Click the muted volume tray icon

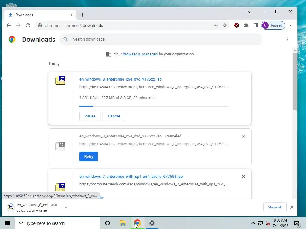(x=267, y=223)
